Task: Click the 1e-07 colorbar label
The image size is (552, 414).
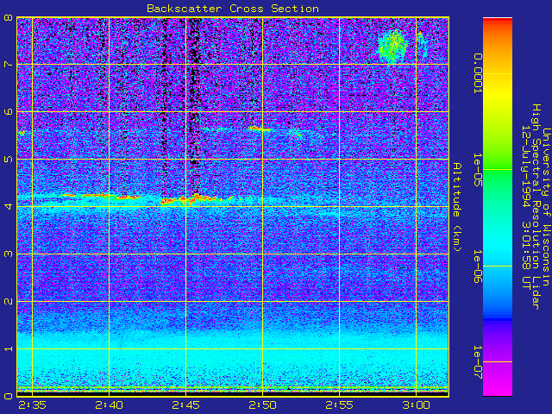Action: [477, 362]
